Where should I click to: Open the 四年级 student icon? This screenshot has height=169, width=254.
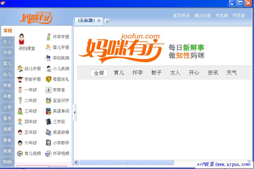[20, 122]
